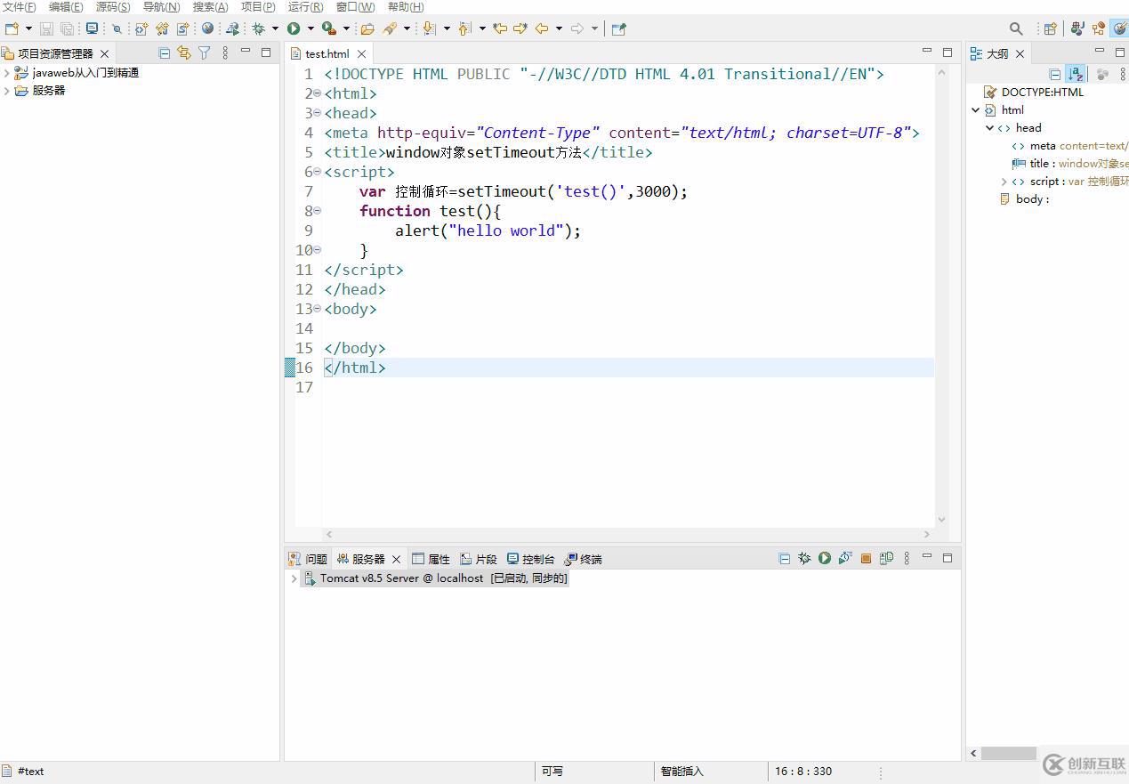The width and height of the screenshot is (1129, 784).
Task: Click the editor horizontal scrollbar
Action: [627, 535]
